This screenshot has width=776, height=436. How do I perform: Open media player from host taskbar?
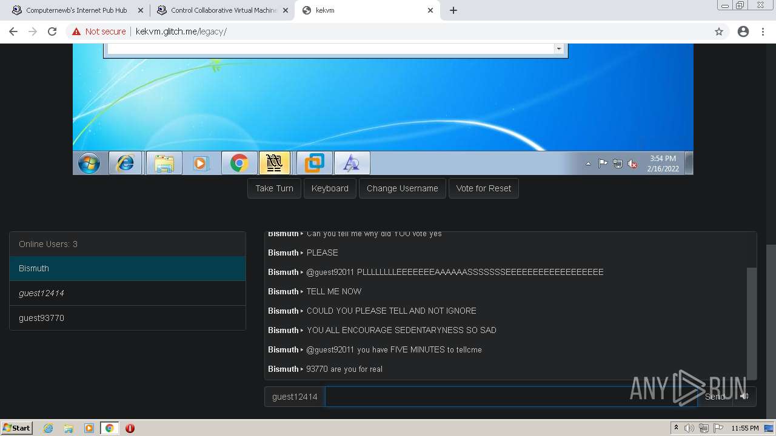pos(89,428)
